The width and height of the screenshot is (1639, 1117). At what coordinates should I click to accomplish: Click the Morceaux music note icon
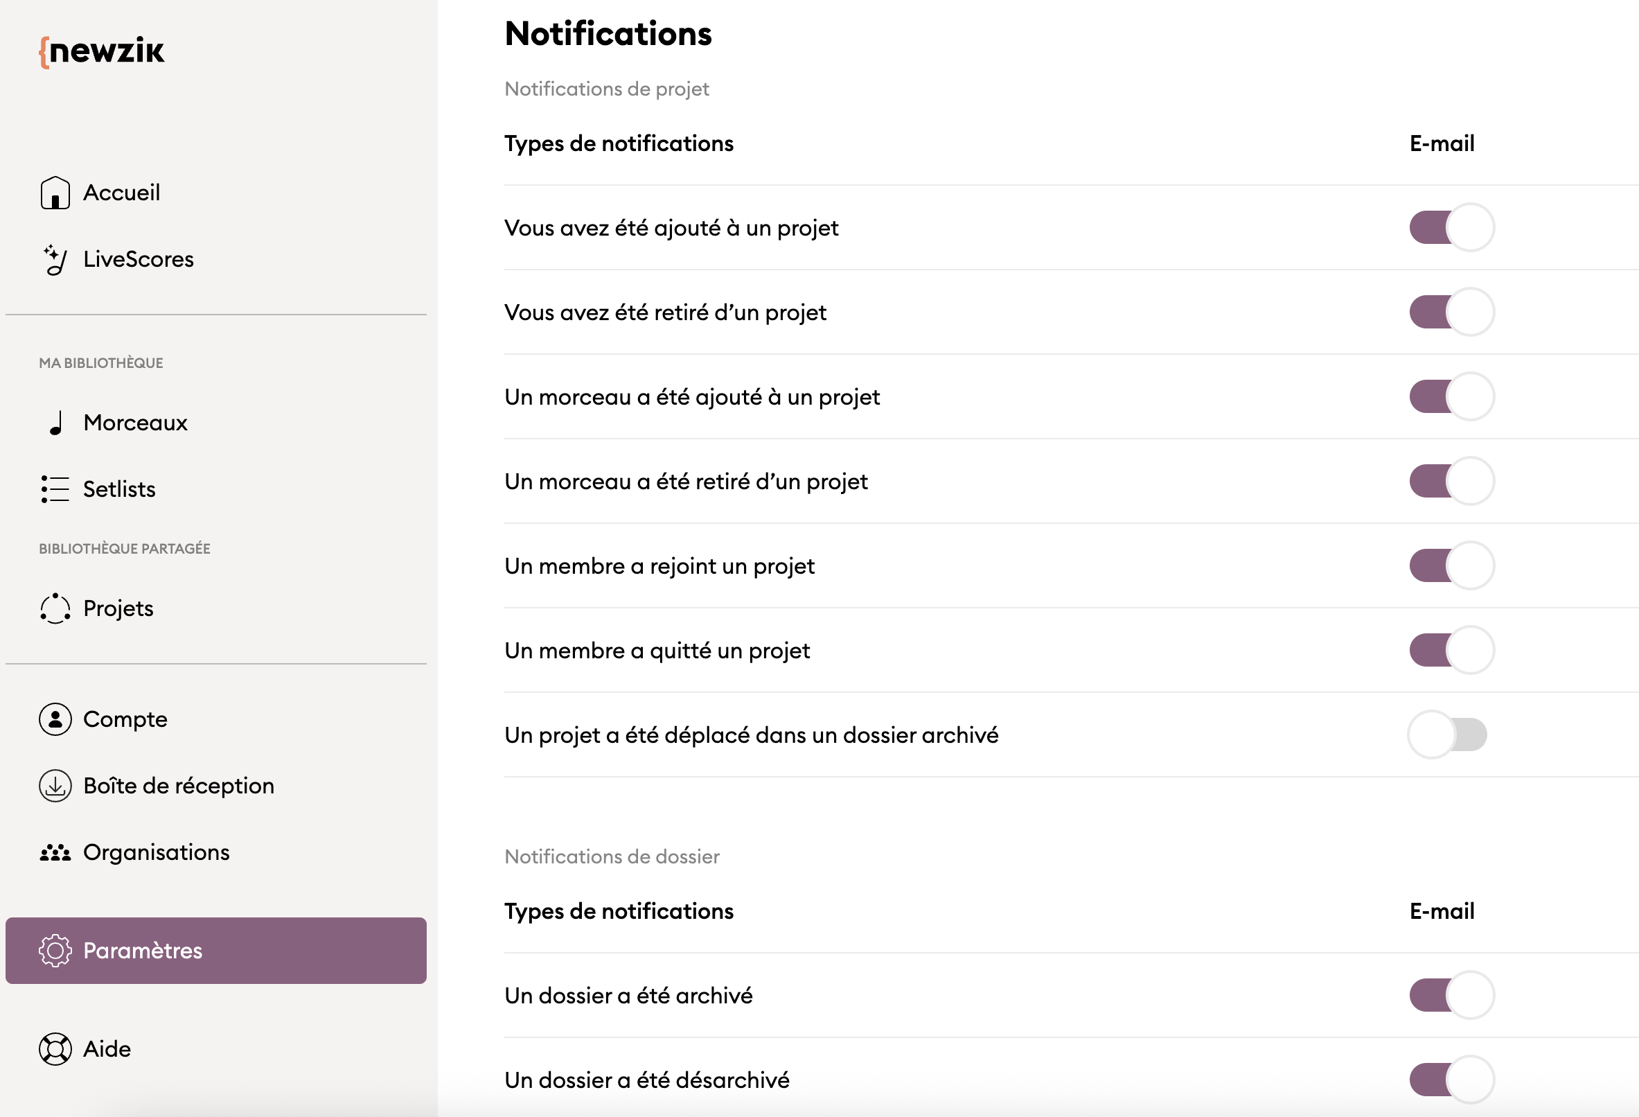tap(55, 423)
